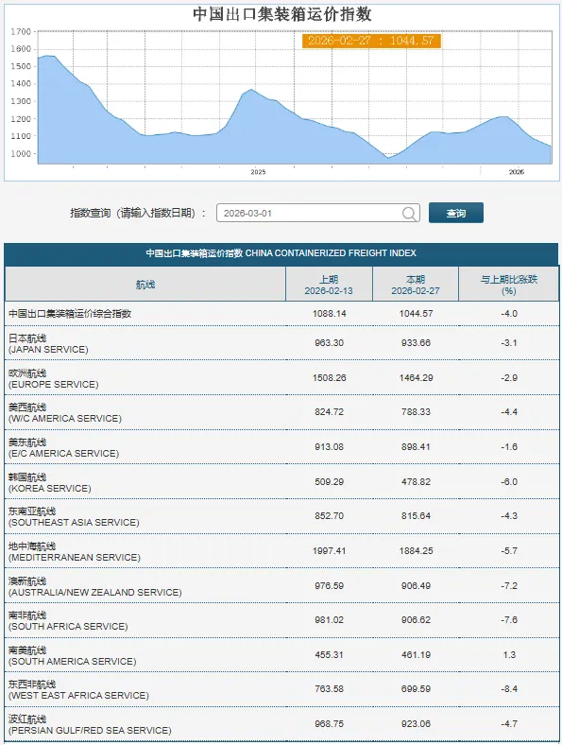The height and width of the screenshot is (745, 562).
Task: Select the KOREA SERVICE route row
Action: (281, 482)
